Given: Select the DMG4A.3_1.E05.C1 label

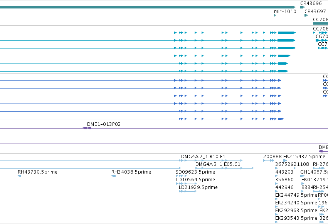Looking at the screenshot, I should coord(218,164).
